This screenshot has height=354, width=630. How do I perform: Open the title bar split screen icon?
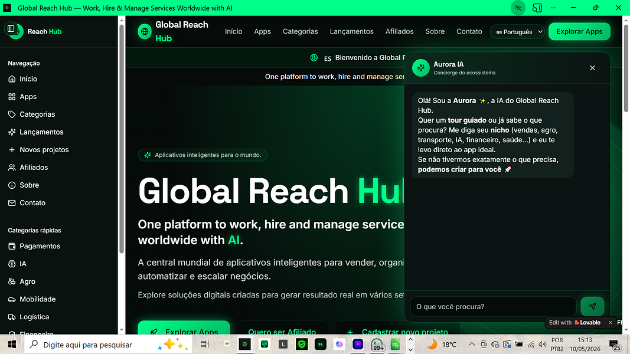pos(537,8)
